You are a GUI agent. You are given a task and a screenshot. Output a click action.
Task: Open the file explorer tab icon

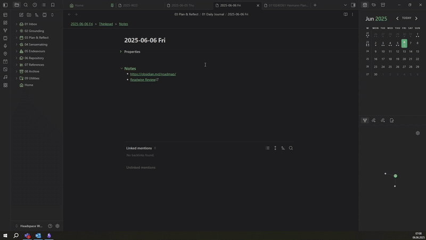[x=17, y=5]
